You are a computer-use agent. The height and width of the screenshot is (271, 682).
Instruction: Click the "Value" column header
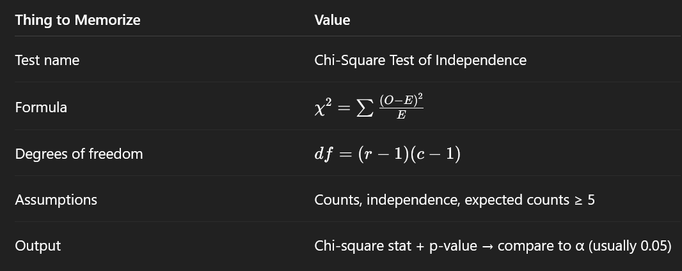coord(332,20)
